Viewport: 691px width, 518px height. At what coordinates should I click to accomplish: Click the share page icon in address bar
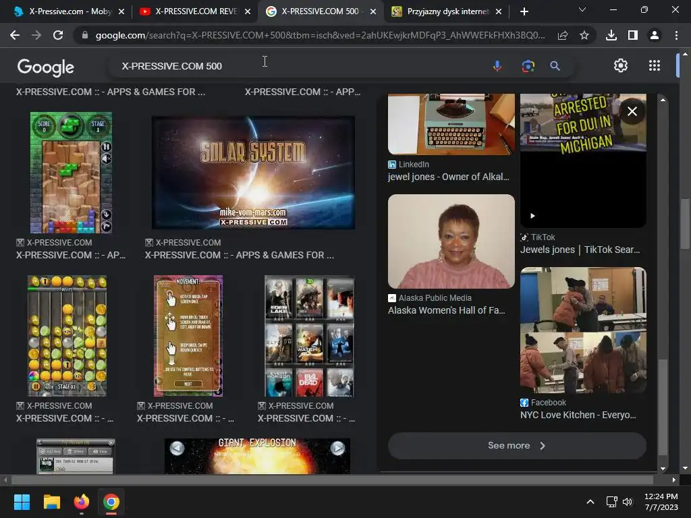[563, 36]
